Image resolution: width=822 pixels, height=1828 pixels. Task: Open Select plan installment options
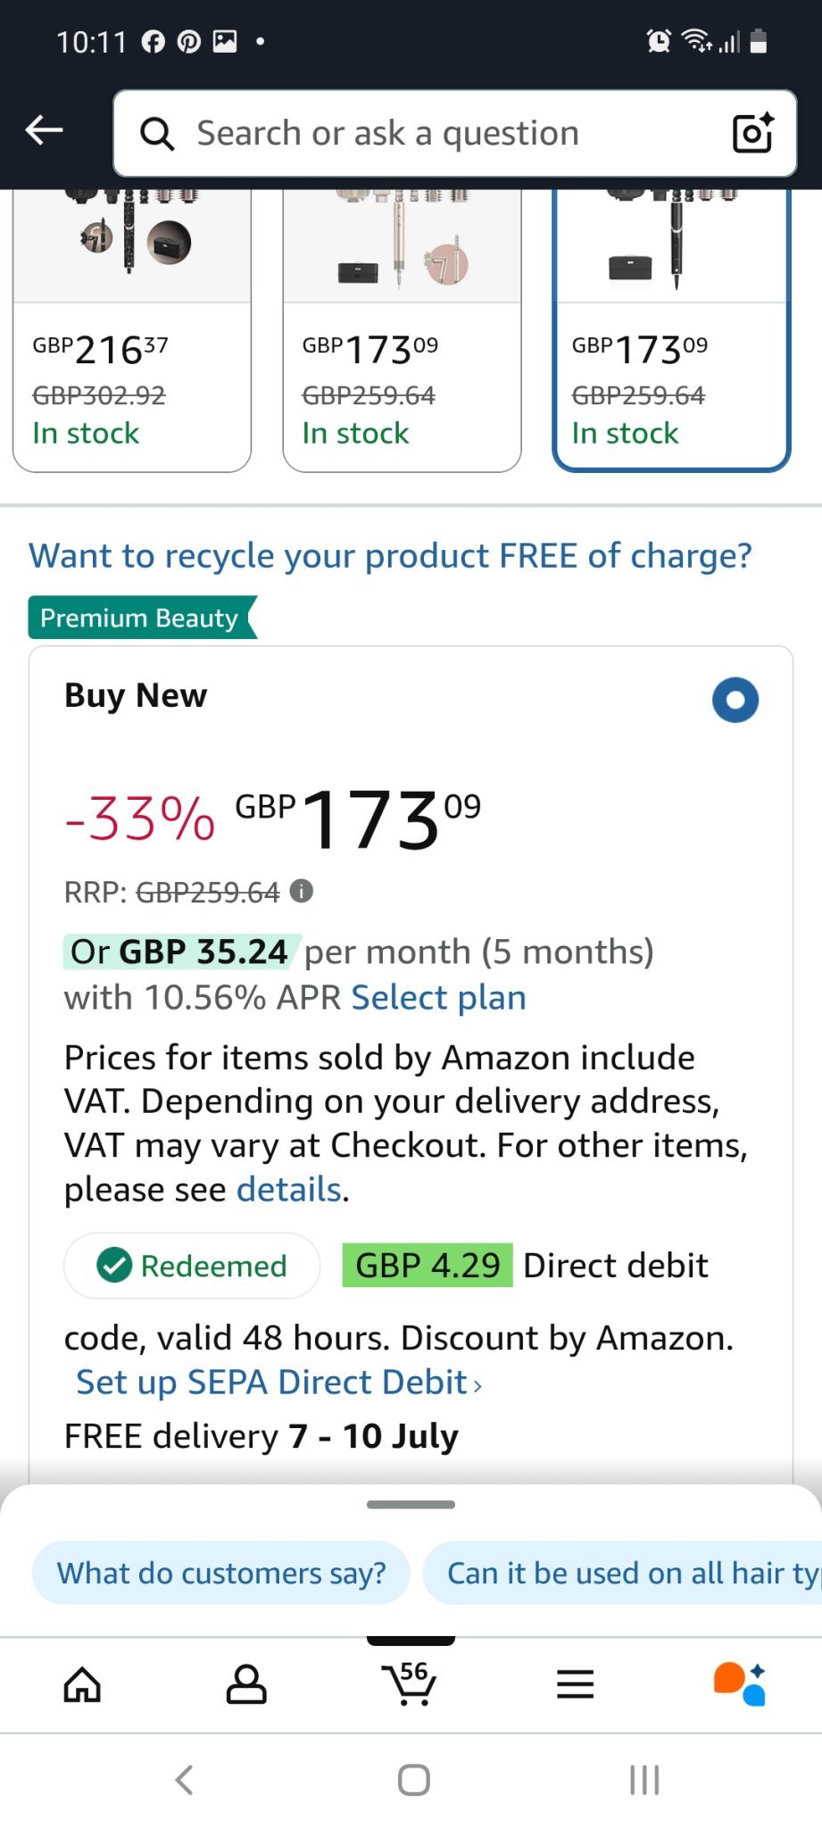tap(438, 998)
